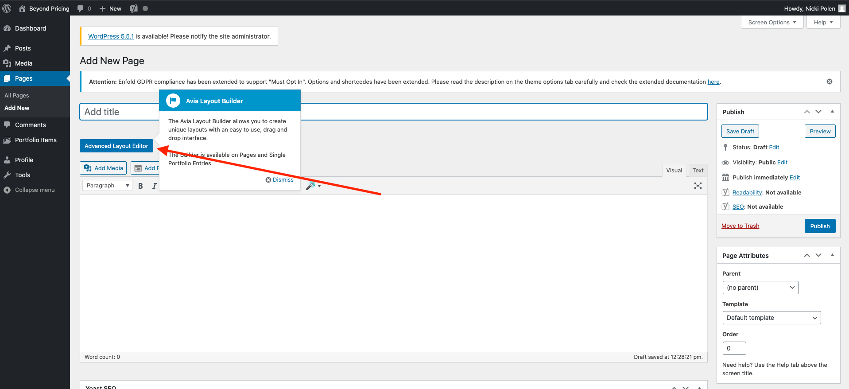Edit the page visibility
849x389 pixels.
pyautogui.click(x=782, y=162)
